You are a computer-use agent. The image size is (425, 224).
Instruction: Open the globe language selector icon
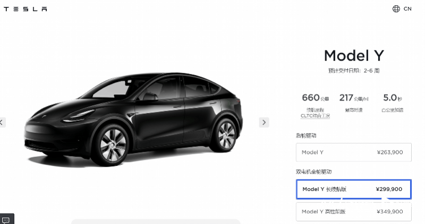coord(396,9)
